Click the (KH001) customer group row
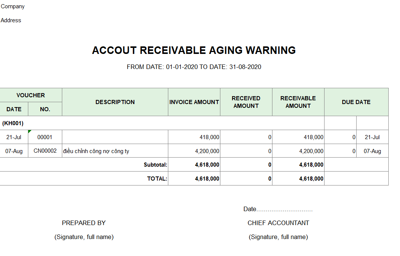The height and width of the screenshot is (256, 400). pos(13,123)
